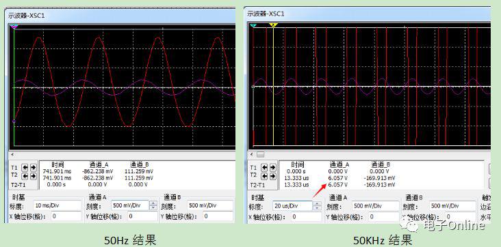Move T2 cursor right in 50KHz oscilloscope
This screenshot has height=247, width=501.
click(x=272, y=176)
